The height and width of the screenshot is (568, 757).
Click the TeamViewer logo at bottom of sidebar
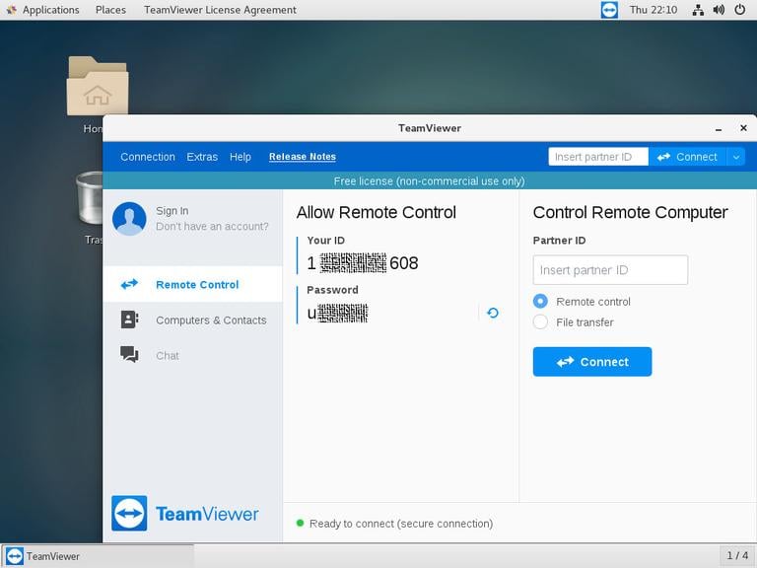click(185, 514)
